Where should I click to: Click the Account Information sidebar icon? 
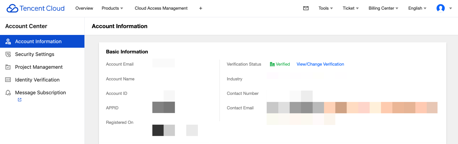(8, 41)
